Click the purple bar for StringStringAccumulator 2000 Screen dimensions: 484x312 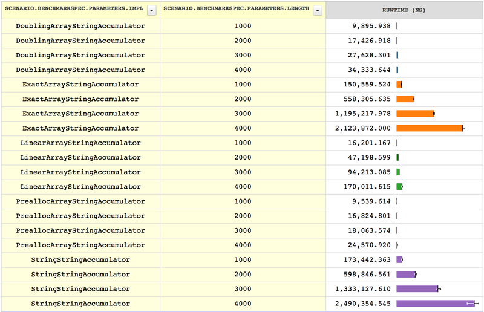click(x=405, y=274)
